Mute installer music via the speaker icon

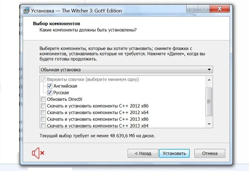tap(38, 153)
